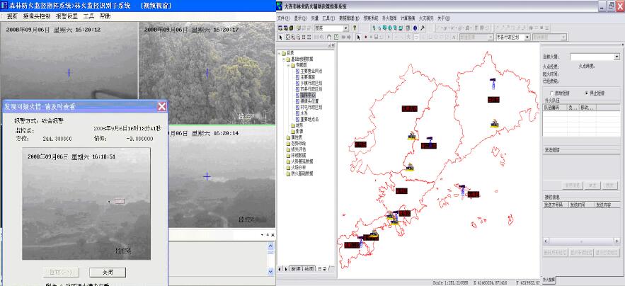Click the red target box in the alarm image
Screen dimensions: 625x286
click(120, 201)
